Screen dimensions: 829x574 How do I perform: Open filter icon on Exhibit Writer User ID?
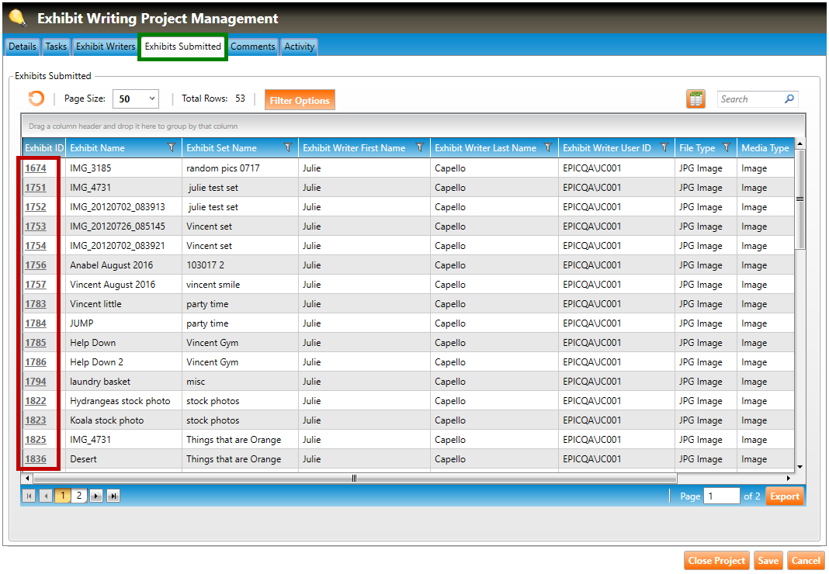point(664,147)
